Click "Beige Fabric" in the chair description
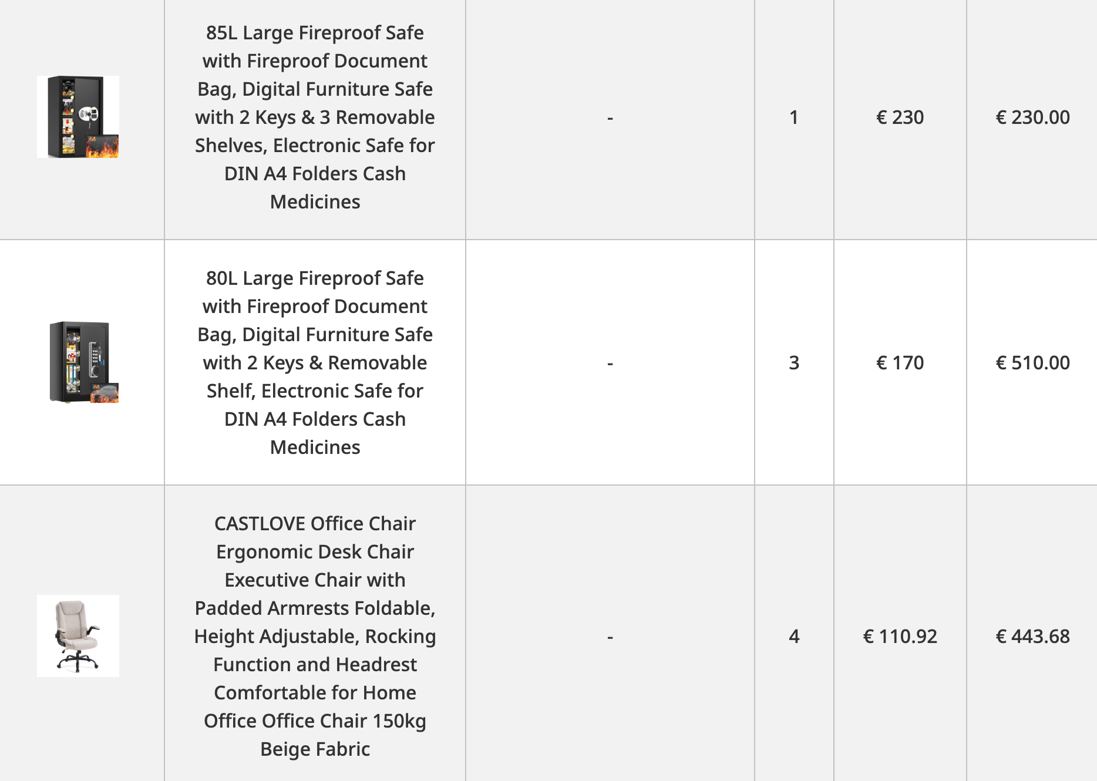This screenshot has width=1097, height=781. [x=315, y=749]
